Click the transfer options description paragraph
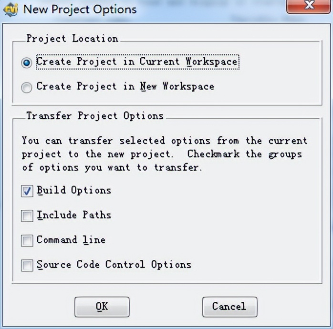This screenshot has height=329, width=333. coord(164,154)
